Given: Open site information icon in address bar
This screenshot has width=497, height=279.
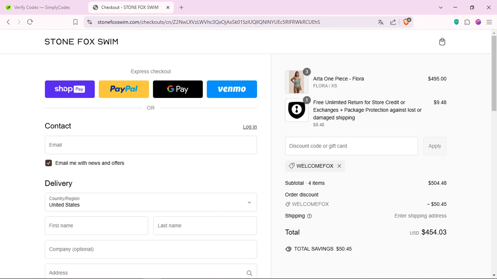Looking at the screenshot, I should pyautogui.click(x=89, y=22).
